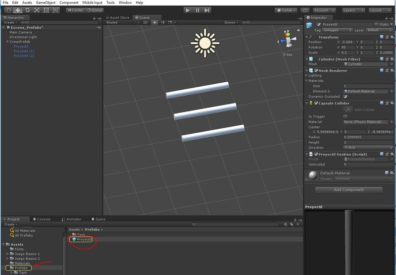The width and height of the screenshot is (396, 275).
Task: Open the Tag dropdown
Action: (x=337, y=30)
